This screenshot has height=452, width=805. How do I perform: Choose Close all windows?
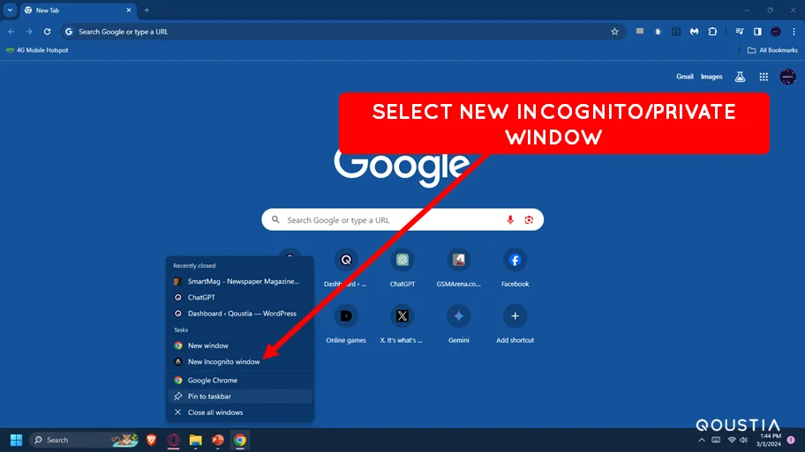tap(240, 412)
